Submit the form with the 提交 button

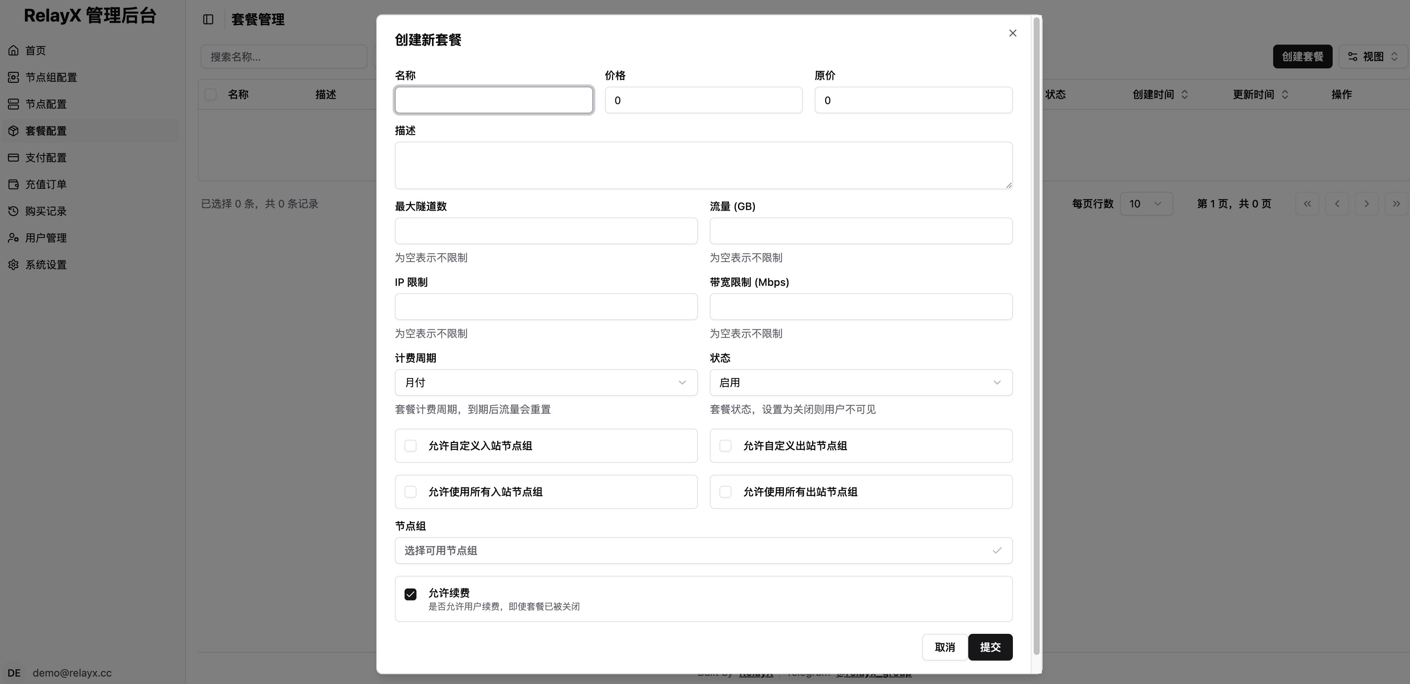tap(990, 647)
